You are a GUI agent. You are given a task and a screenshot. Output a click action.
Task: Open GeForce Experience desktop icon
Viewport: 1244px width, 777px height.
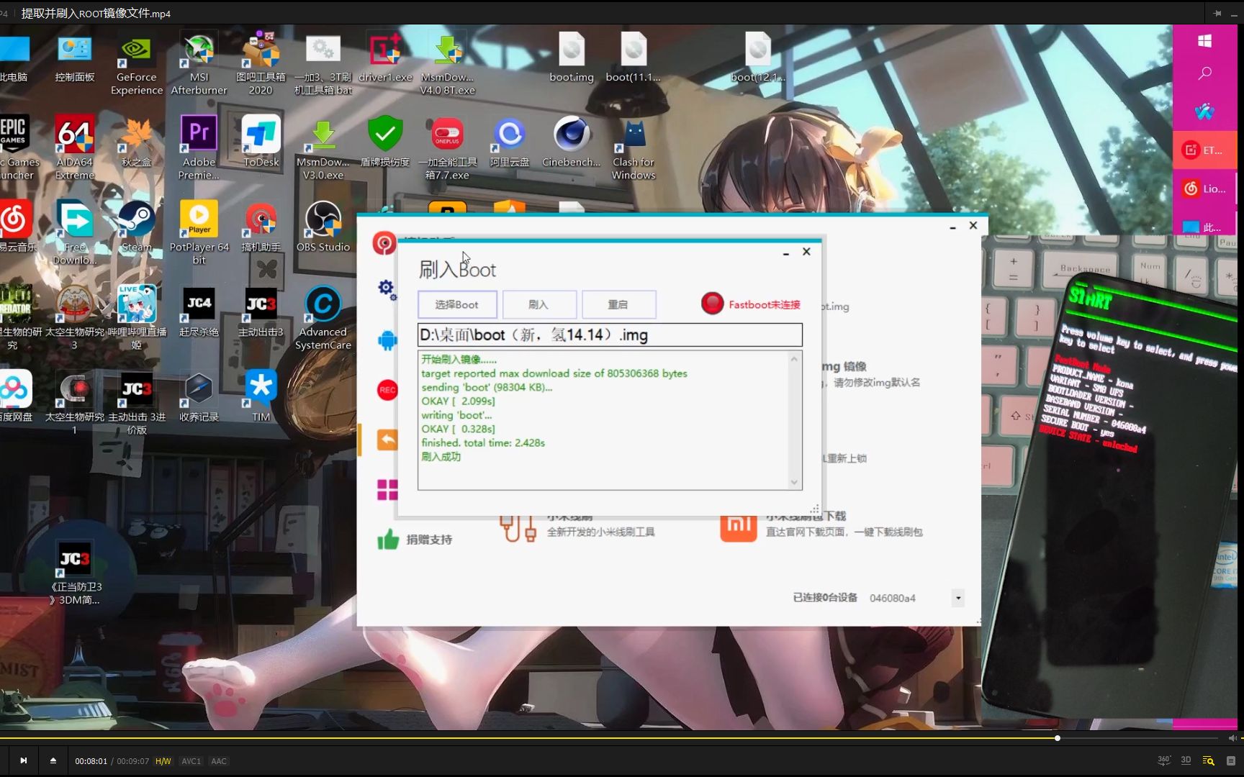[x=136, y=64]
